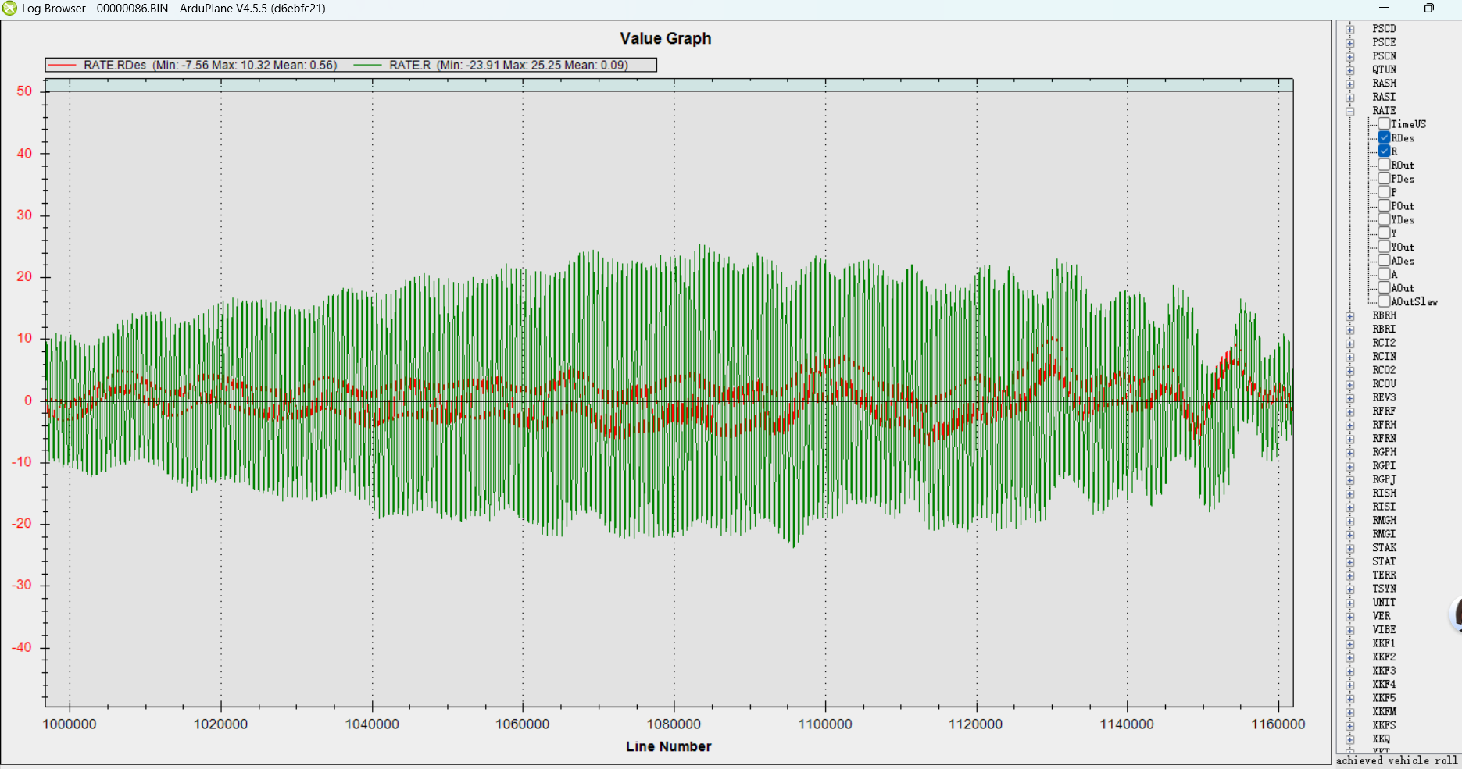Restore down the Log Browser window
Viewport: 1462px width, 769px height.
click(x=1428, y=9)
